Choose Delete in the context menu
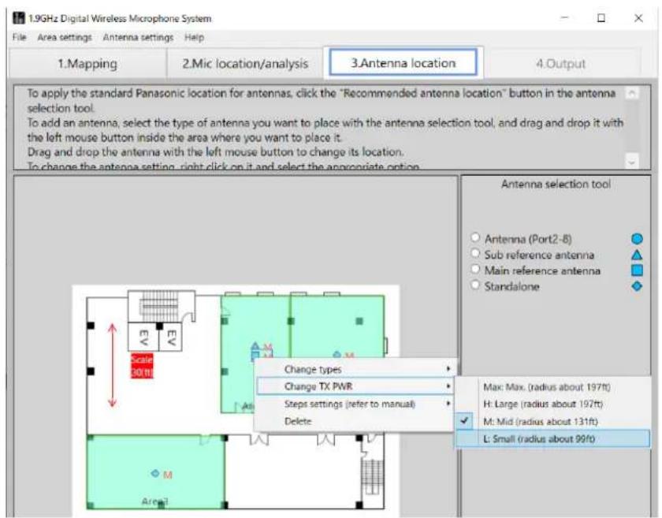This screenshot has width=662, height=518. click(x=355, y=421)
